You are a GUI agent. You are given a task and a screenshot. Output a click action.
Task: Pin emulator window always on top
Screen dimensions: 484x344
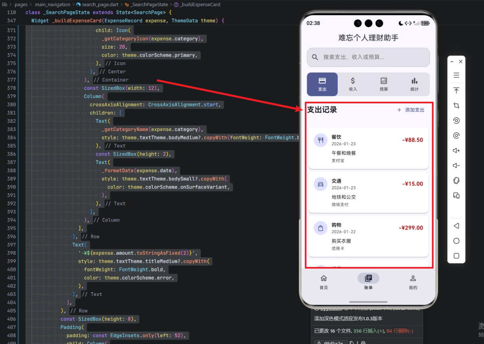click(456, 90)
